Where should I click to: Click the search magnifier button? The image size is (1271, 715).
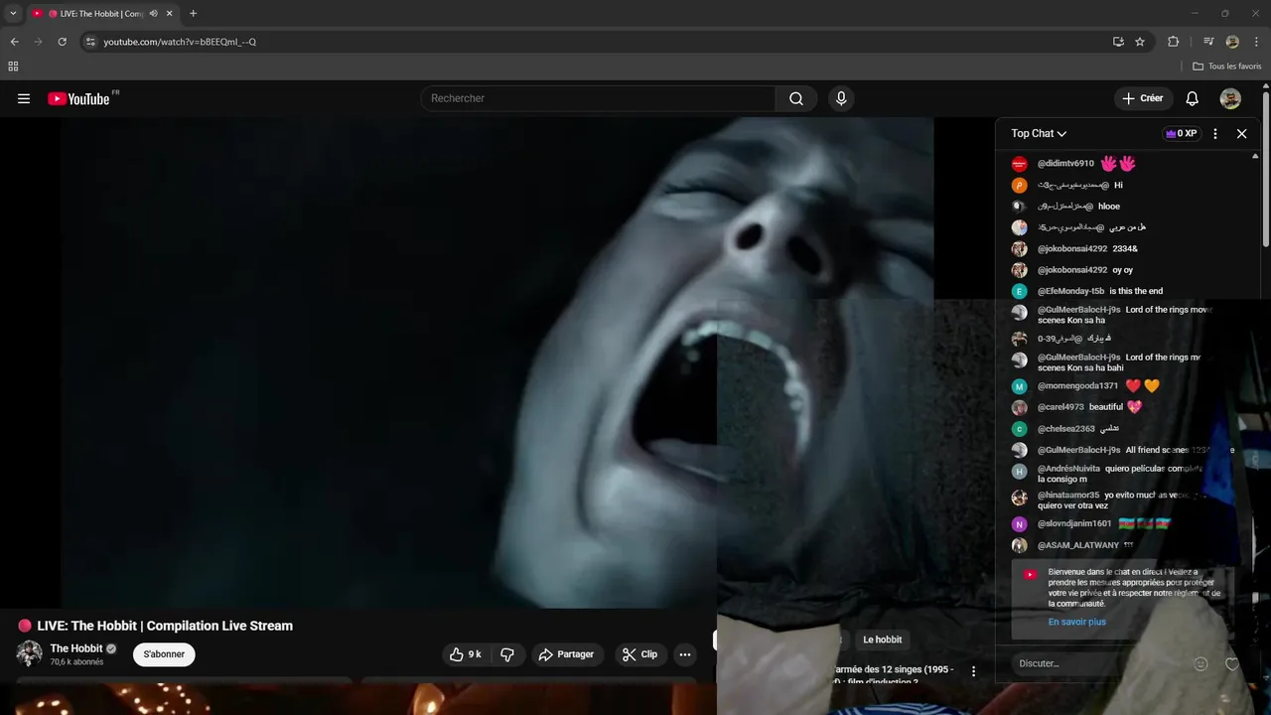click(796, 98)
